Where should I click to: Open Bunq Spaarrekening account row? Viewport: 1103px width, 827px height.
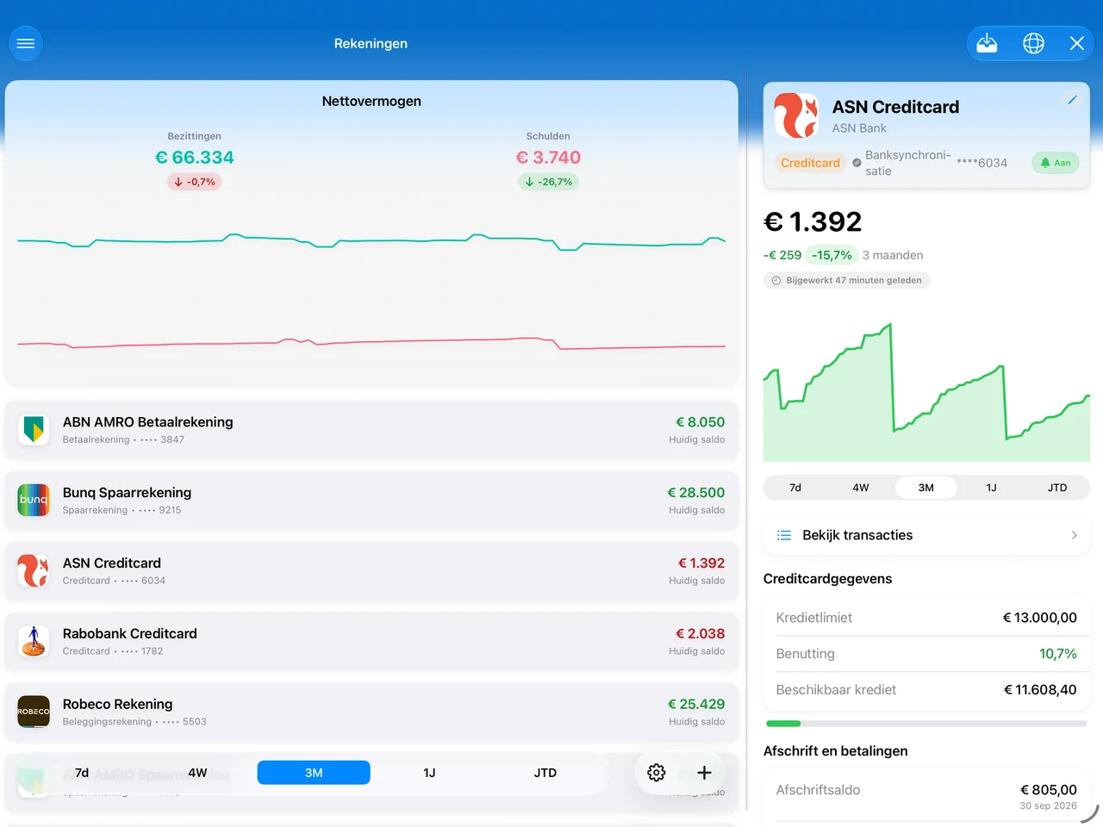click(x=371, y=500)
